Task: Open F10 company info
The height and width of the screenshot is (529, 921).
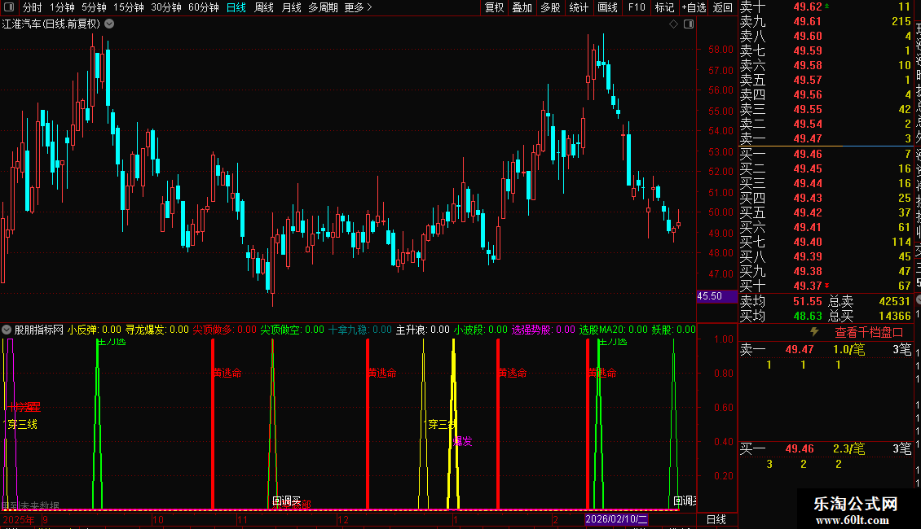Action: pyautogui.click(x=637, y=7)
